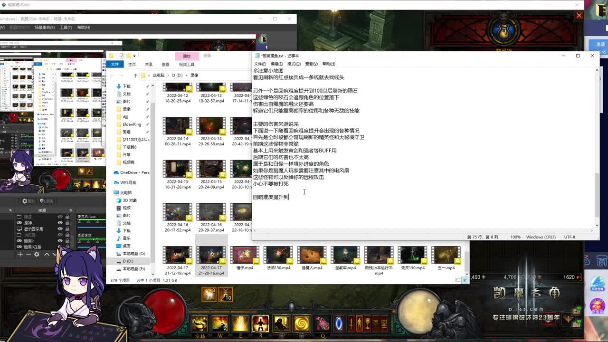Use the Q health potion slot
The image size is (608, 342).
point(322,323)
